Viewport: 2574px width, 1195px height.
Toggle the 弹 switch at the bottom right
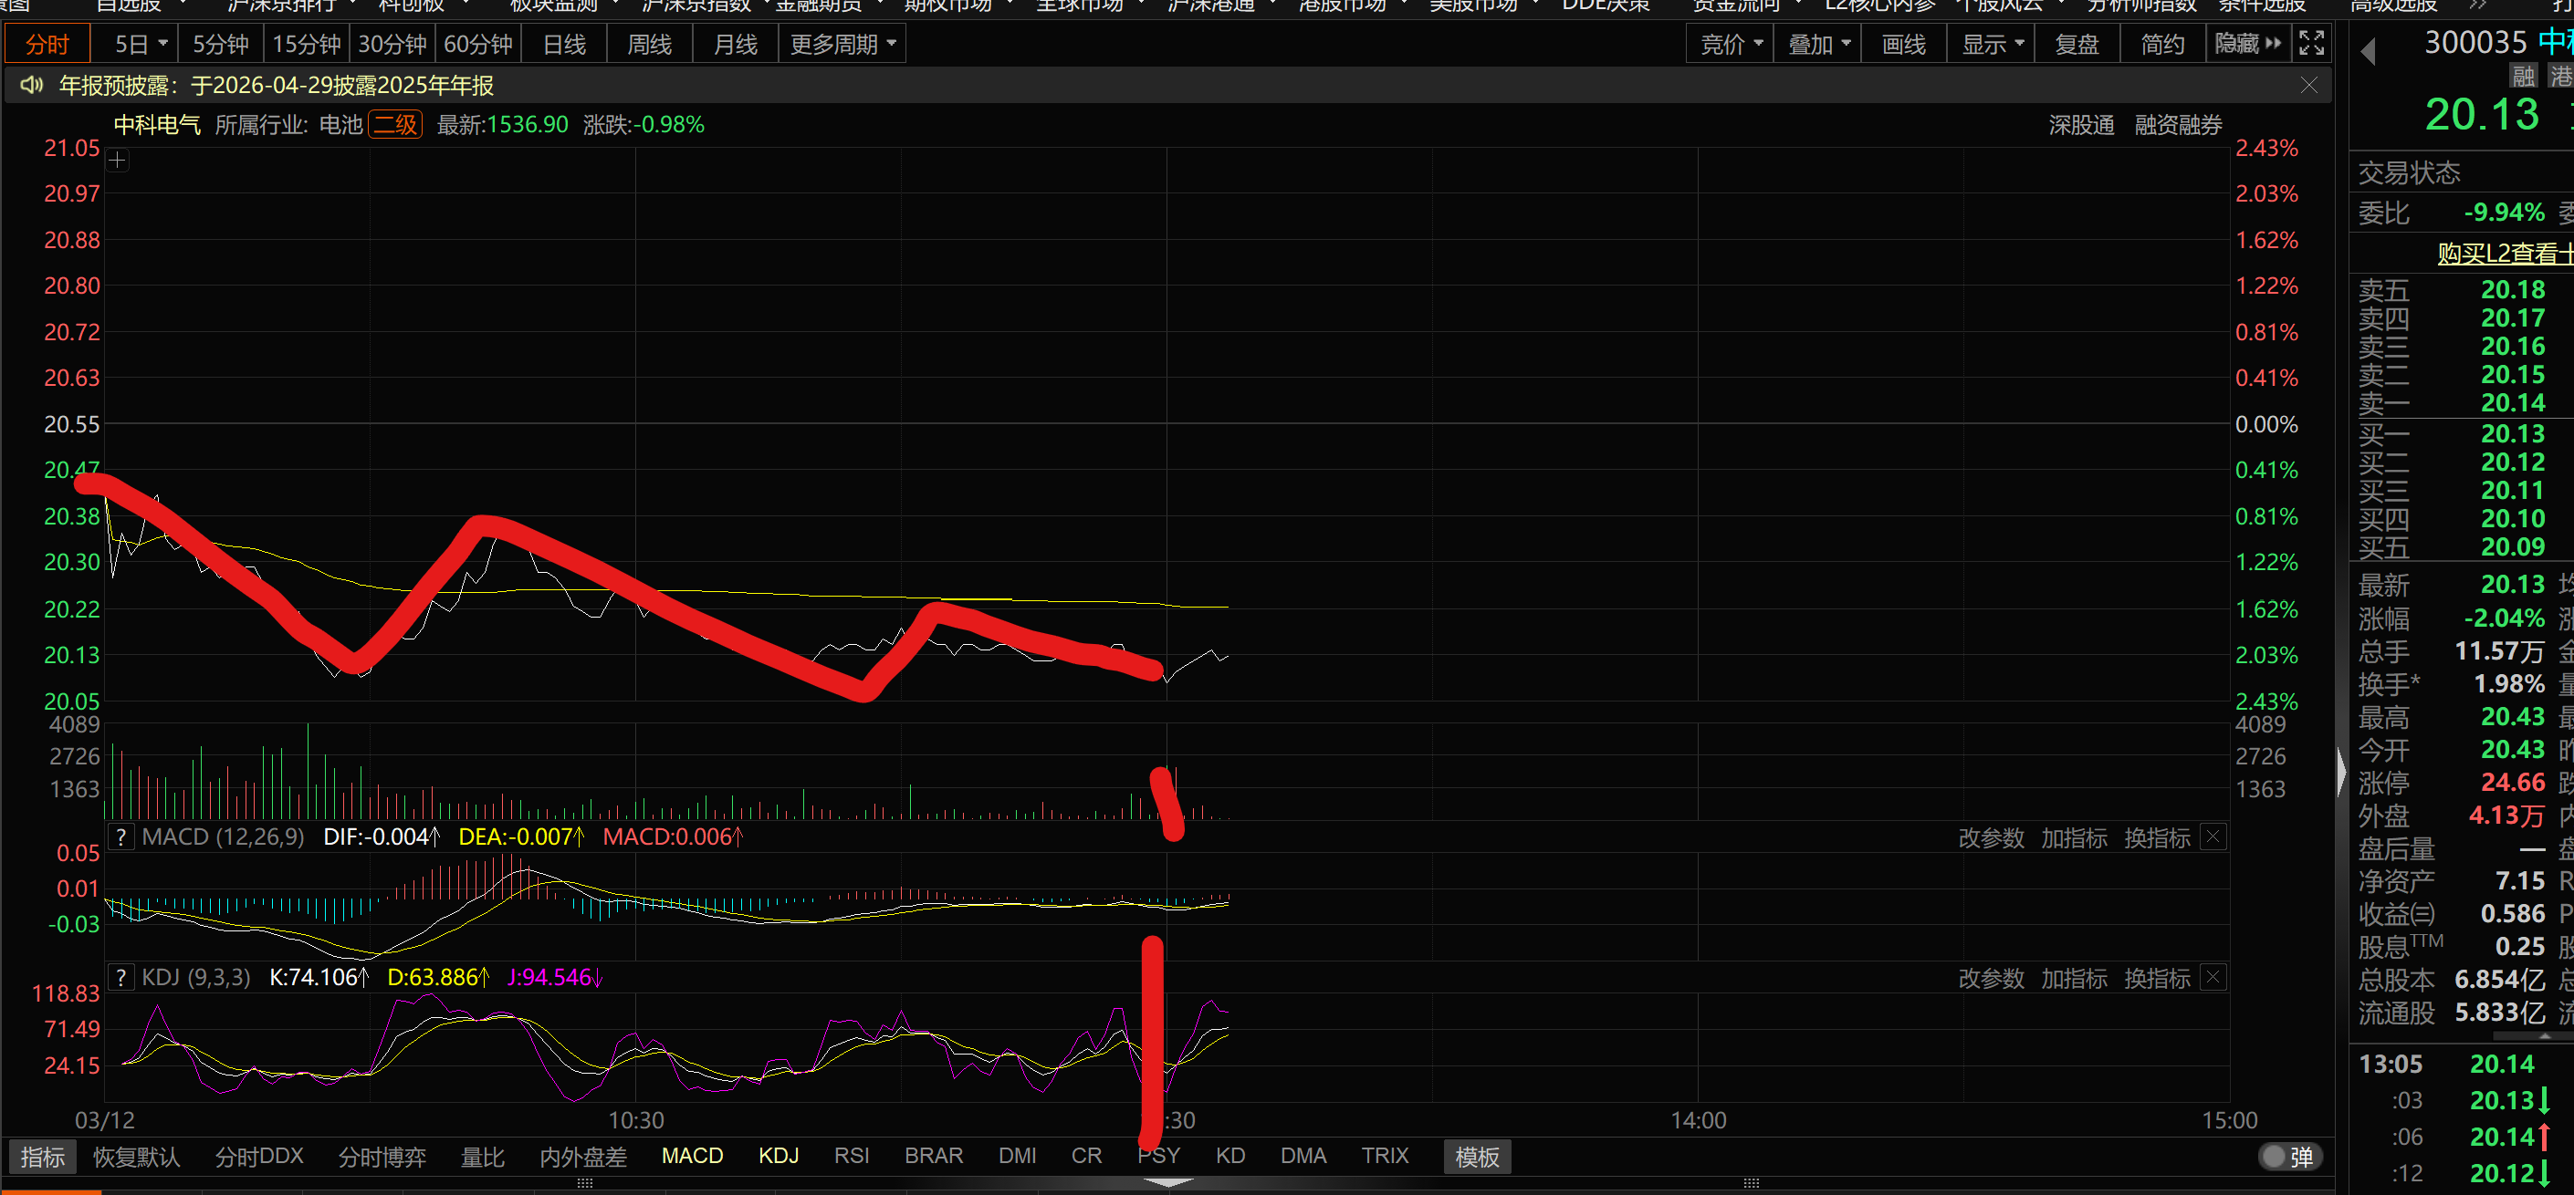click(x=2289, y=1156)
